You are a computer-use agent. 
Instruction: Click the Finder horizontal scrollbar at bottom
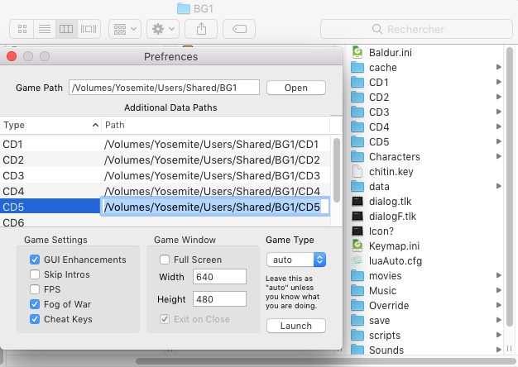tap(326, 361)
